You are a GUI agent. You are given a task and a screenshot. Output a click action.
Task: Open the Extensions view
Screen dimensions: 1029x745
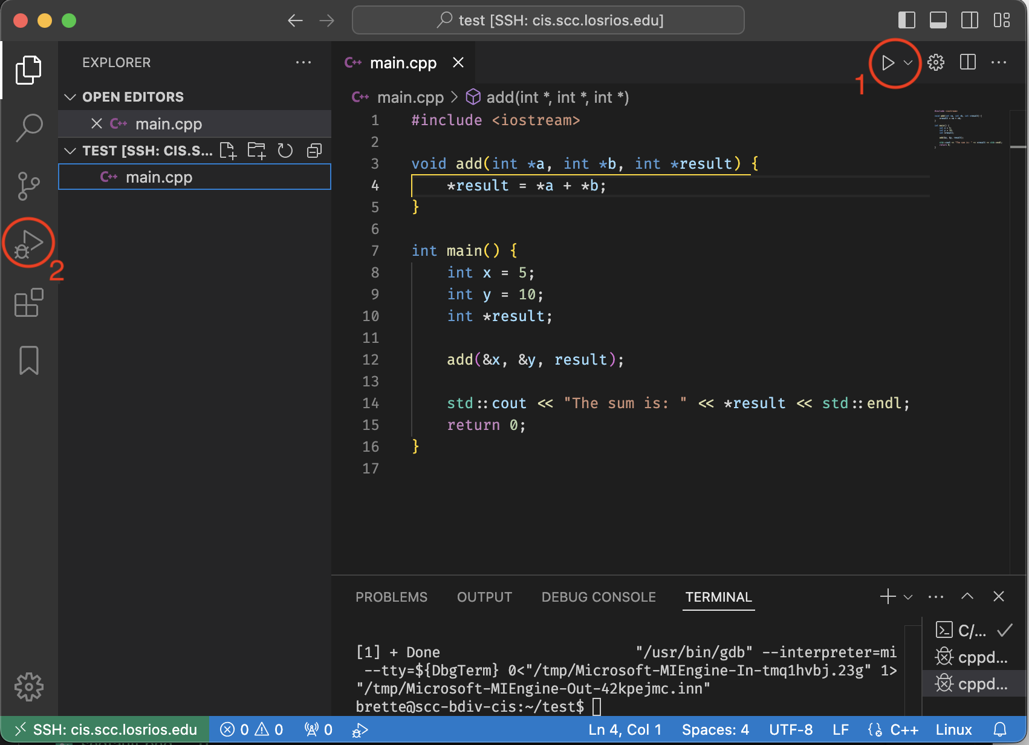(28, 302)
